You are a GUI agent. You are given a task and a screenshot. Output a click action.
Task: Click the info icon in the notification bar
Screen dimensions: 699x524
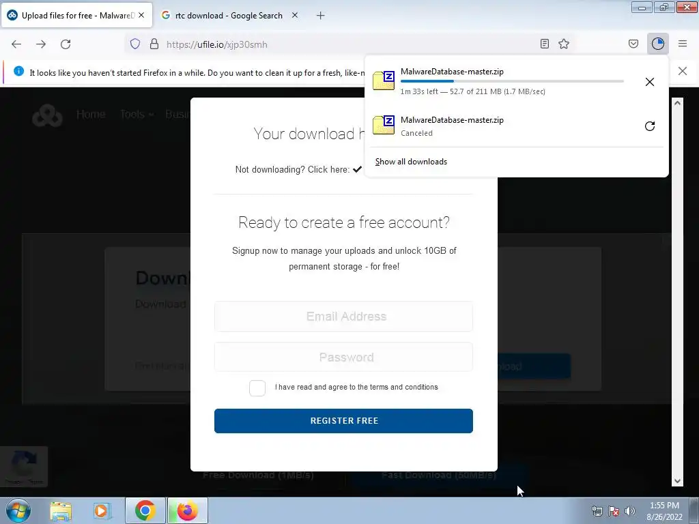point(18,71)
